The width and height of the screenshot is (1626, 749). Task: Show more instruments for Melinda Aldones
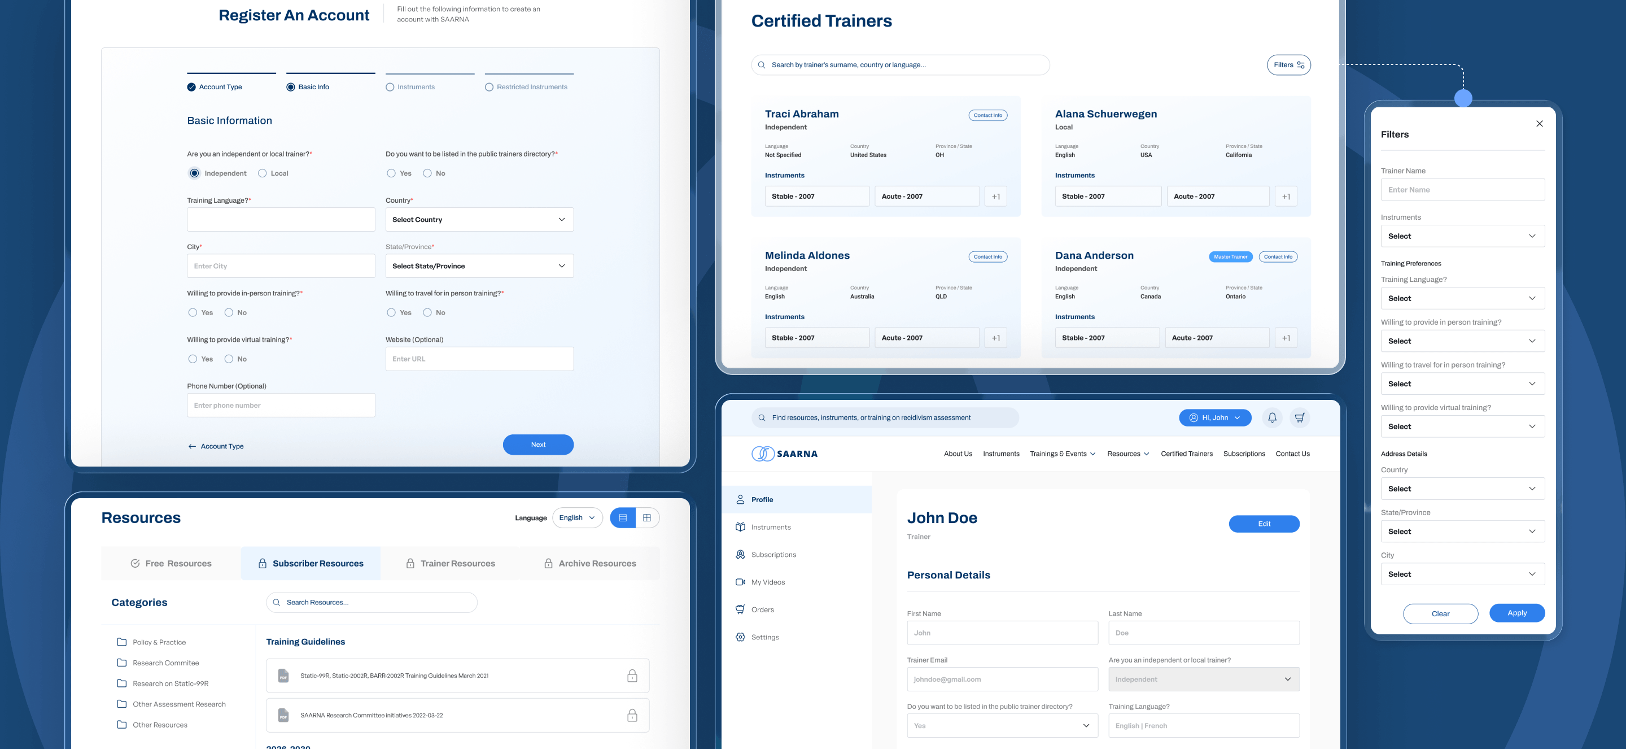[996, 338]
